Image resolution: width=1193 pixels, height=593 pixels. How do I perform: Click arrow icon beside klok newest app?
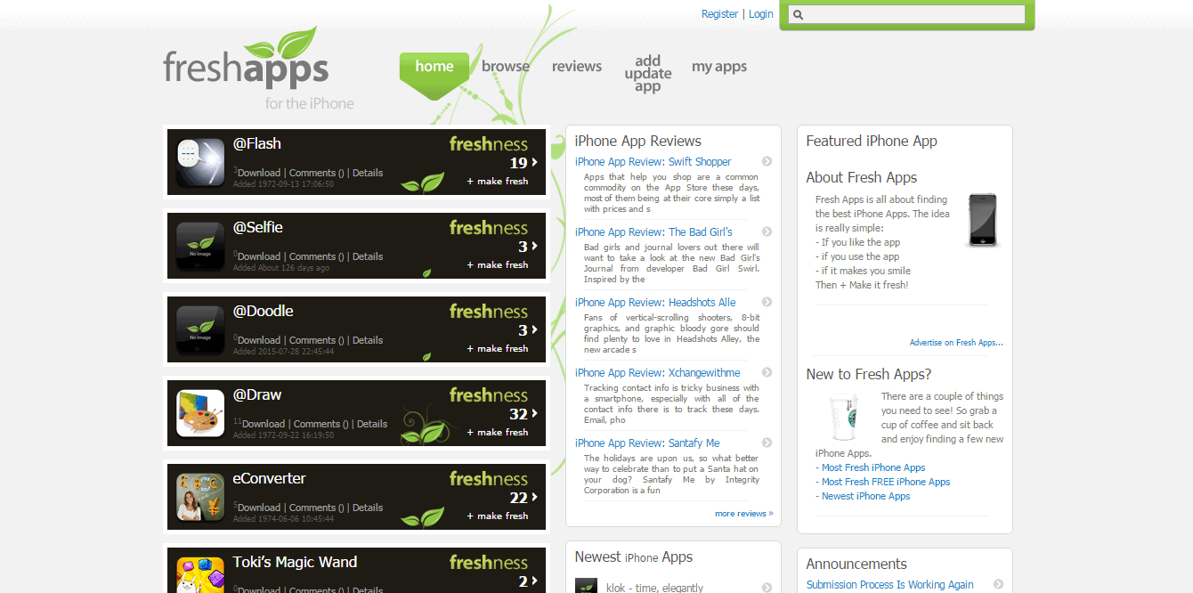pos(767,588)
